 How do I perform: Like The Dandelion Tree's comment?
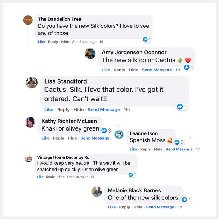[x=41, y=42]
